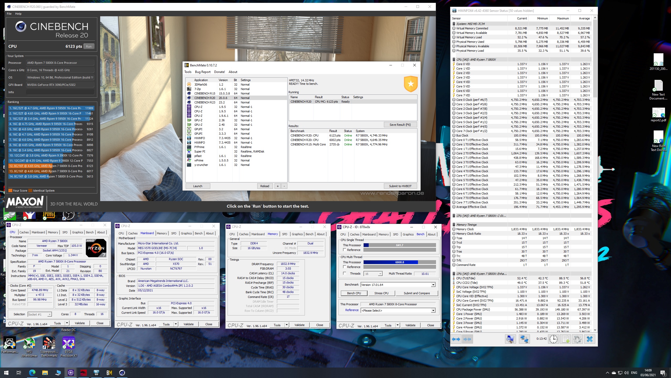Screen dimensions: 671x378
Task: Open the Reference Please Select dropdown
Action: 433,311
